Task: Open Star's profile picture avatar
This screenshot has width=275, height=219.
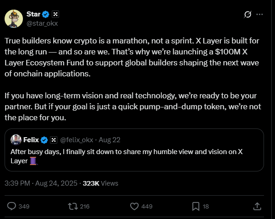Action: pos(14,18)
